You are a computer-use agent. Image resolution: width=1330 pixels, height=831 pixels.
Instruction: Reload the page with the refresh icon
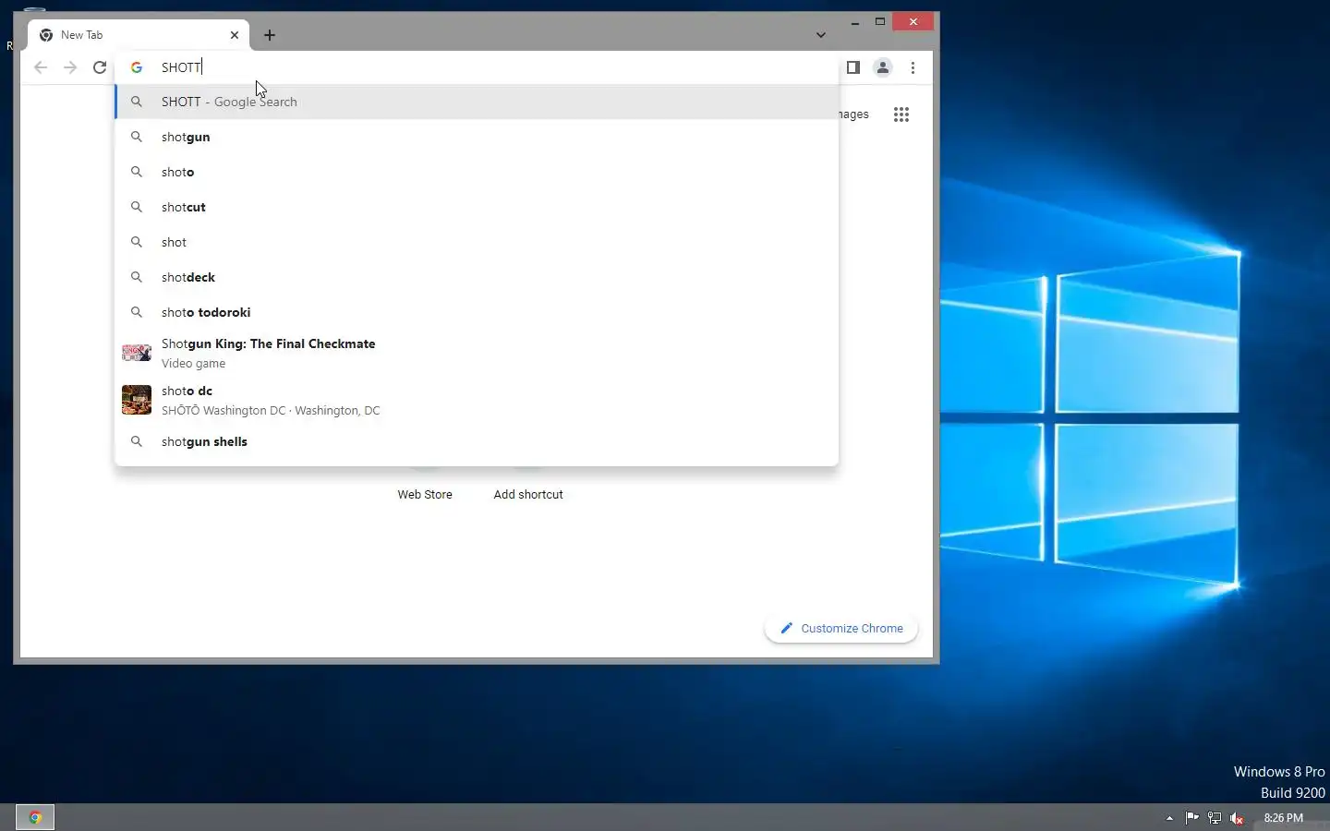[x=100, y=67]
